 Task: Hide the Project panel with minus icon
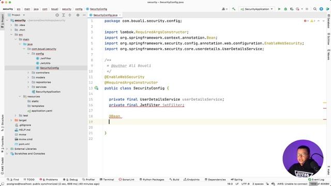84,15
